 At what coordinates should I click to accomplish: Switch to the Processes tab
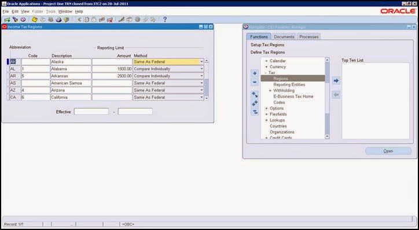(308, 37)
